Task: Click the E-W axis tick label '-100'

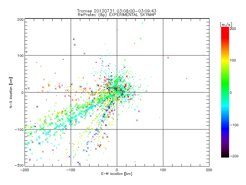Action: [71, 170]
